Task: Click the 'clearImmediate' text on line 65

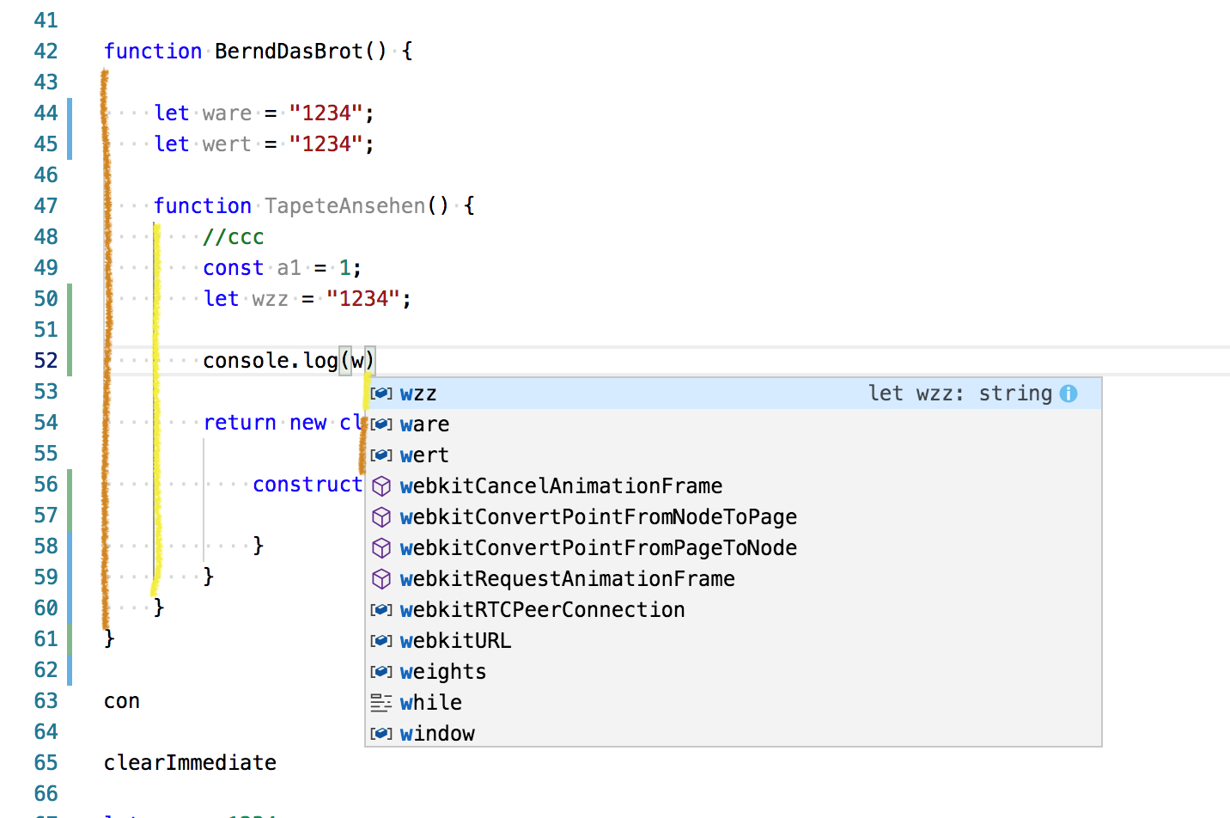Action: [190, 762]
